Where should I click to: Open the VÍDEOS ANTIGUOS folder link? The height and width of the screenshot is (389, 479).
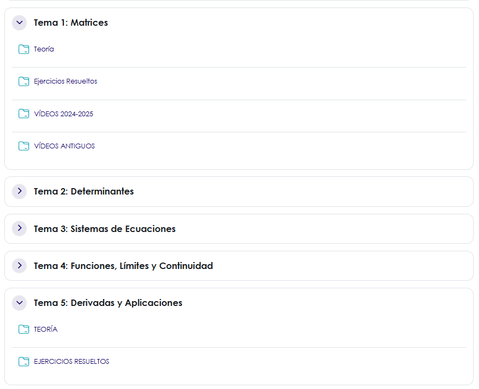click(64, 146)
